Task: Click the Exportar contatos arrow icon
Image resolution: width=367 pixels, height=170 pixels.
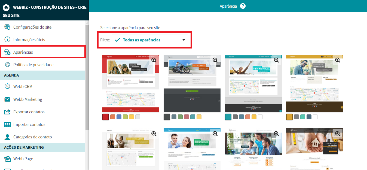Action: (7, 112)
